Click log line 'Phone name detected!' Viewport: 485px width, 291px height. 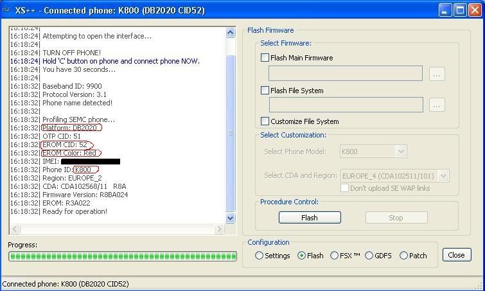(77, 103)
